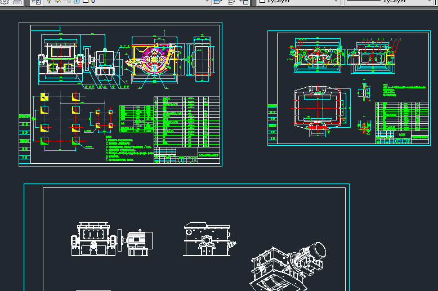Image resolution: width=438 pixels, height=291 pixels.
Task: Select the left section view in the top-right sheet
Action: coord(317,56)
